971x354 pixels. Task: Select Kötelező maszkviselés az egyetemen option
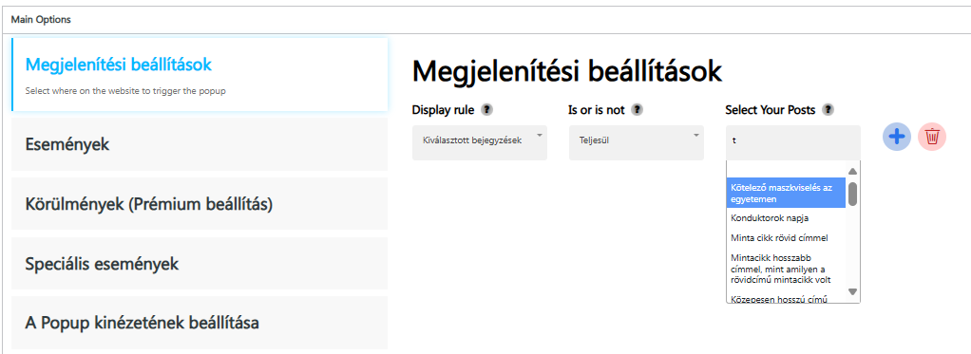tap(786, 193)
